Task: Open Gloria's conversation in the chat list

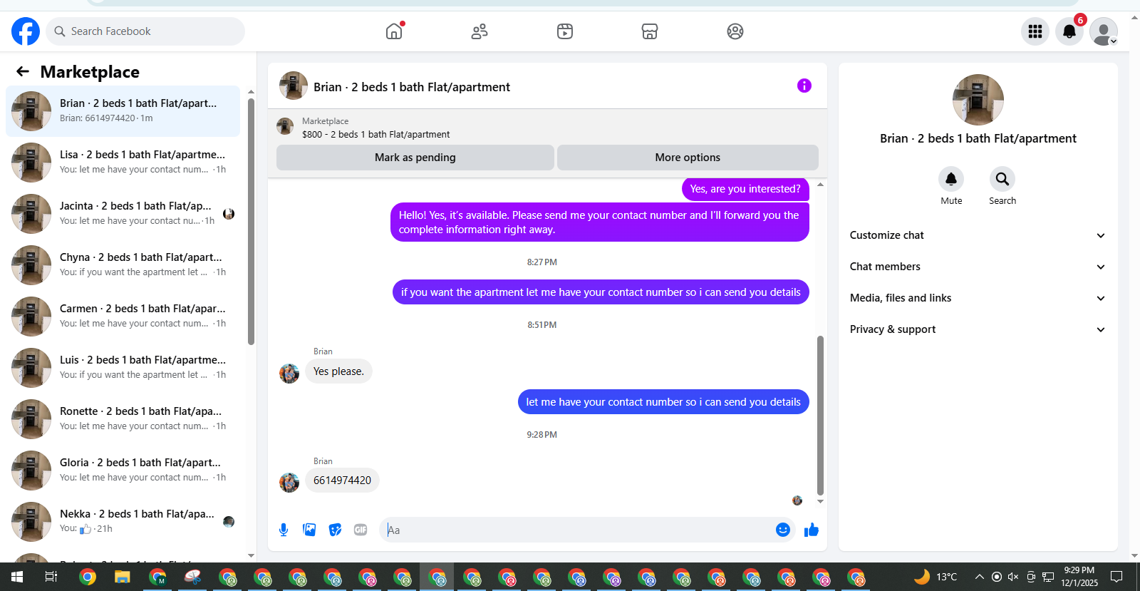Action: pos(123,471)
